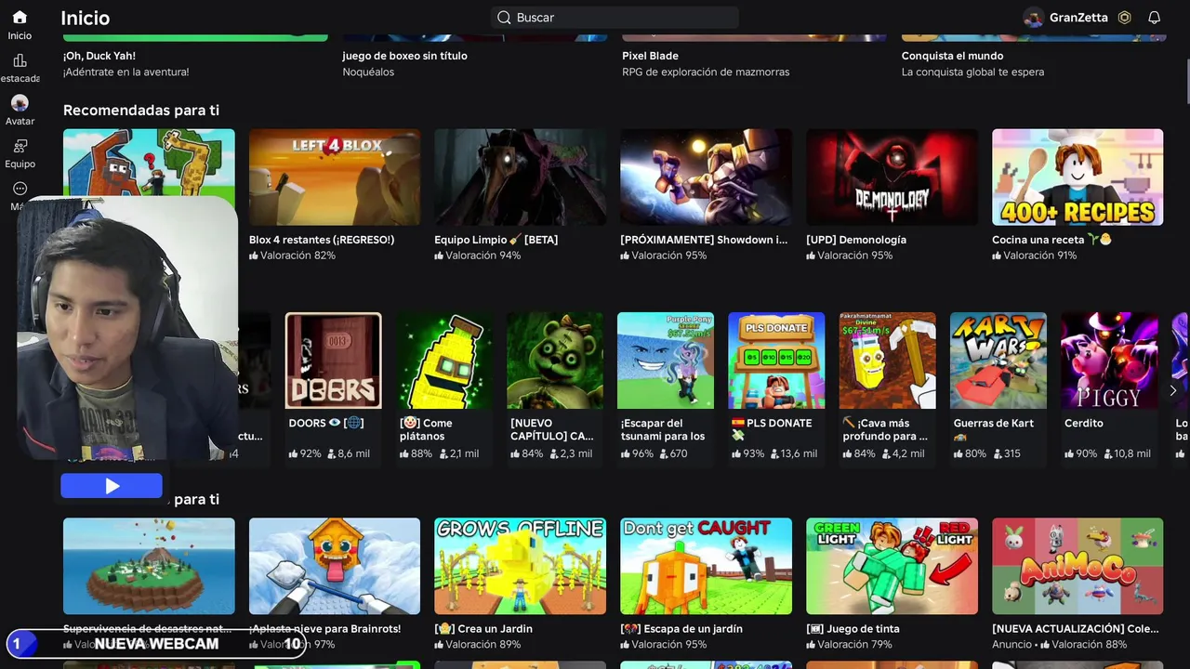
Task: Open Dont get Caught thumbnail
Action: 707,566
